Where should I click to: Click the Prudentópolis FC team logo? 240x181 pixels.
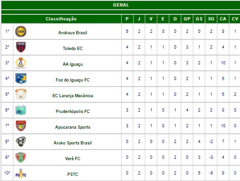(21, 110)
